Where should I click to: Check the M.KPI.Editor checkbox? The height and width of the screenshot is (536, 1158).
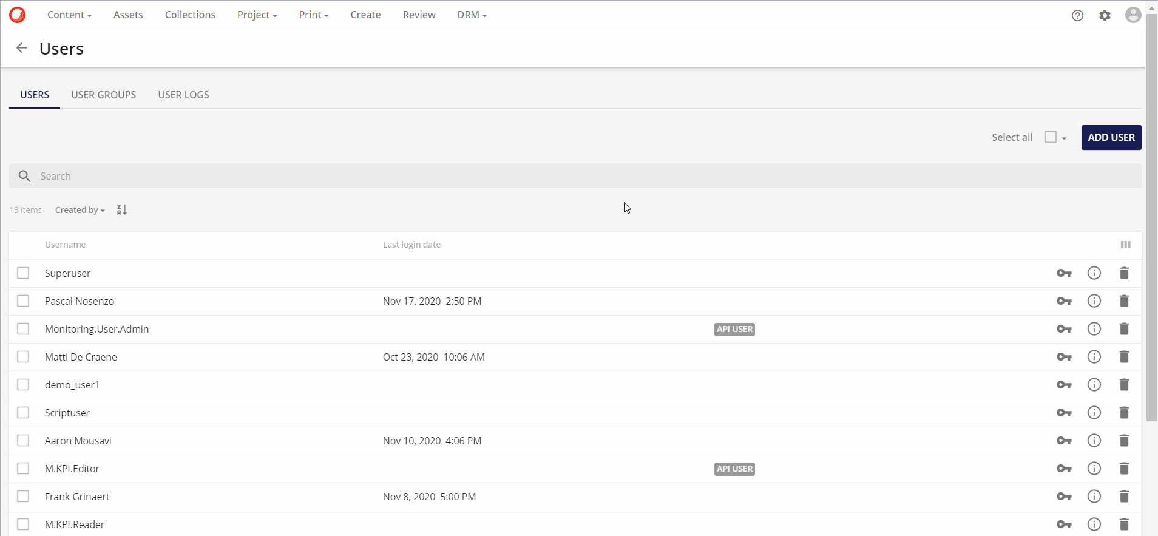pos(23,469)
